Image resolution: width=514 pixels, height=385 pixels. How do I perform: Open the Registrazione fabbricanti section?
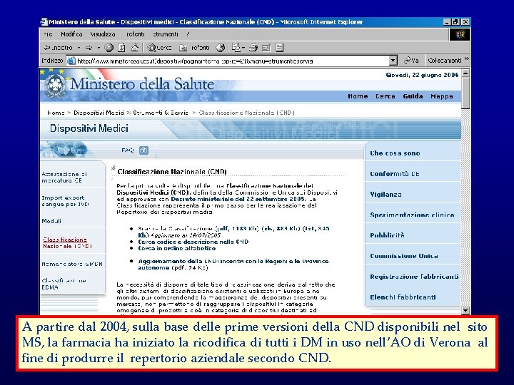tap(414, 277)
